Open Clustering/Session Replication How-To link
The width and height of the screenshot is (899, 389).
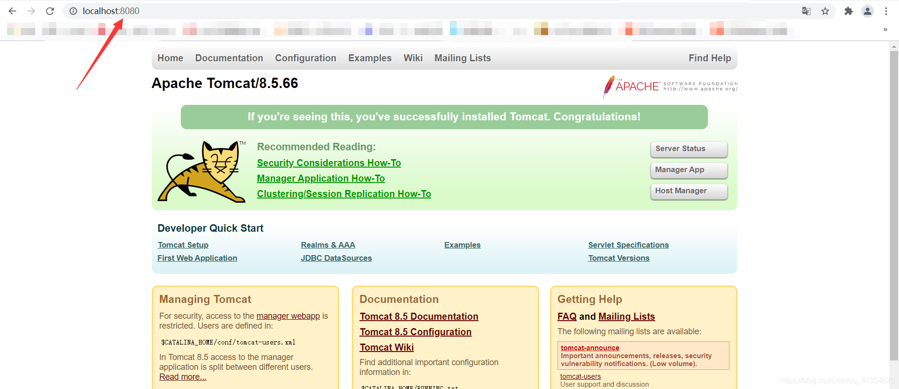click(344, 194)
